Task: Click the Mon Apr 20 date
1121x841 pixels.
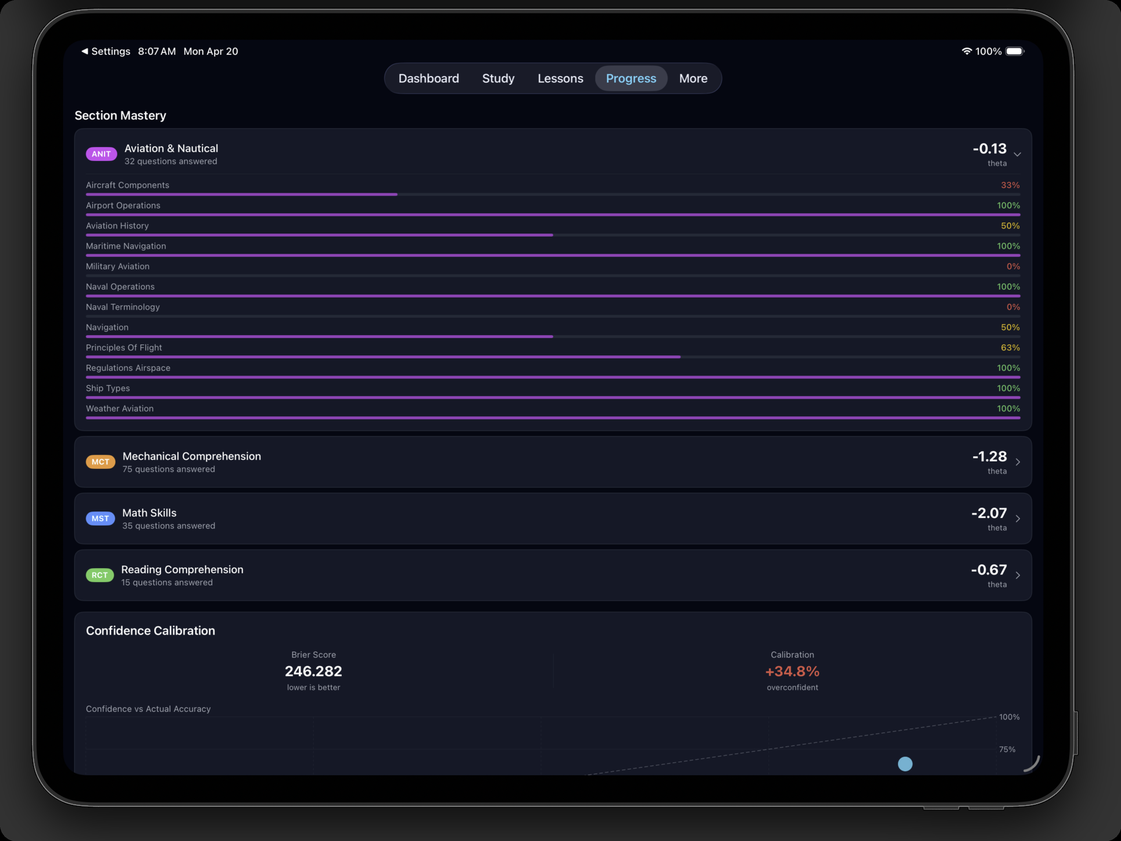Action: coord(210,51)
